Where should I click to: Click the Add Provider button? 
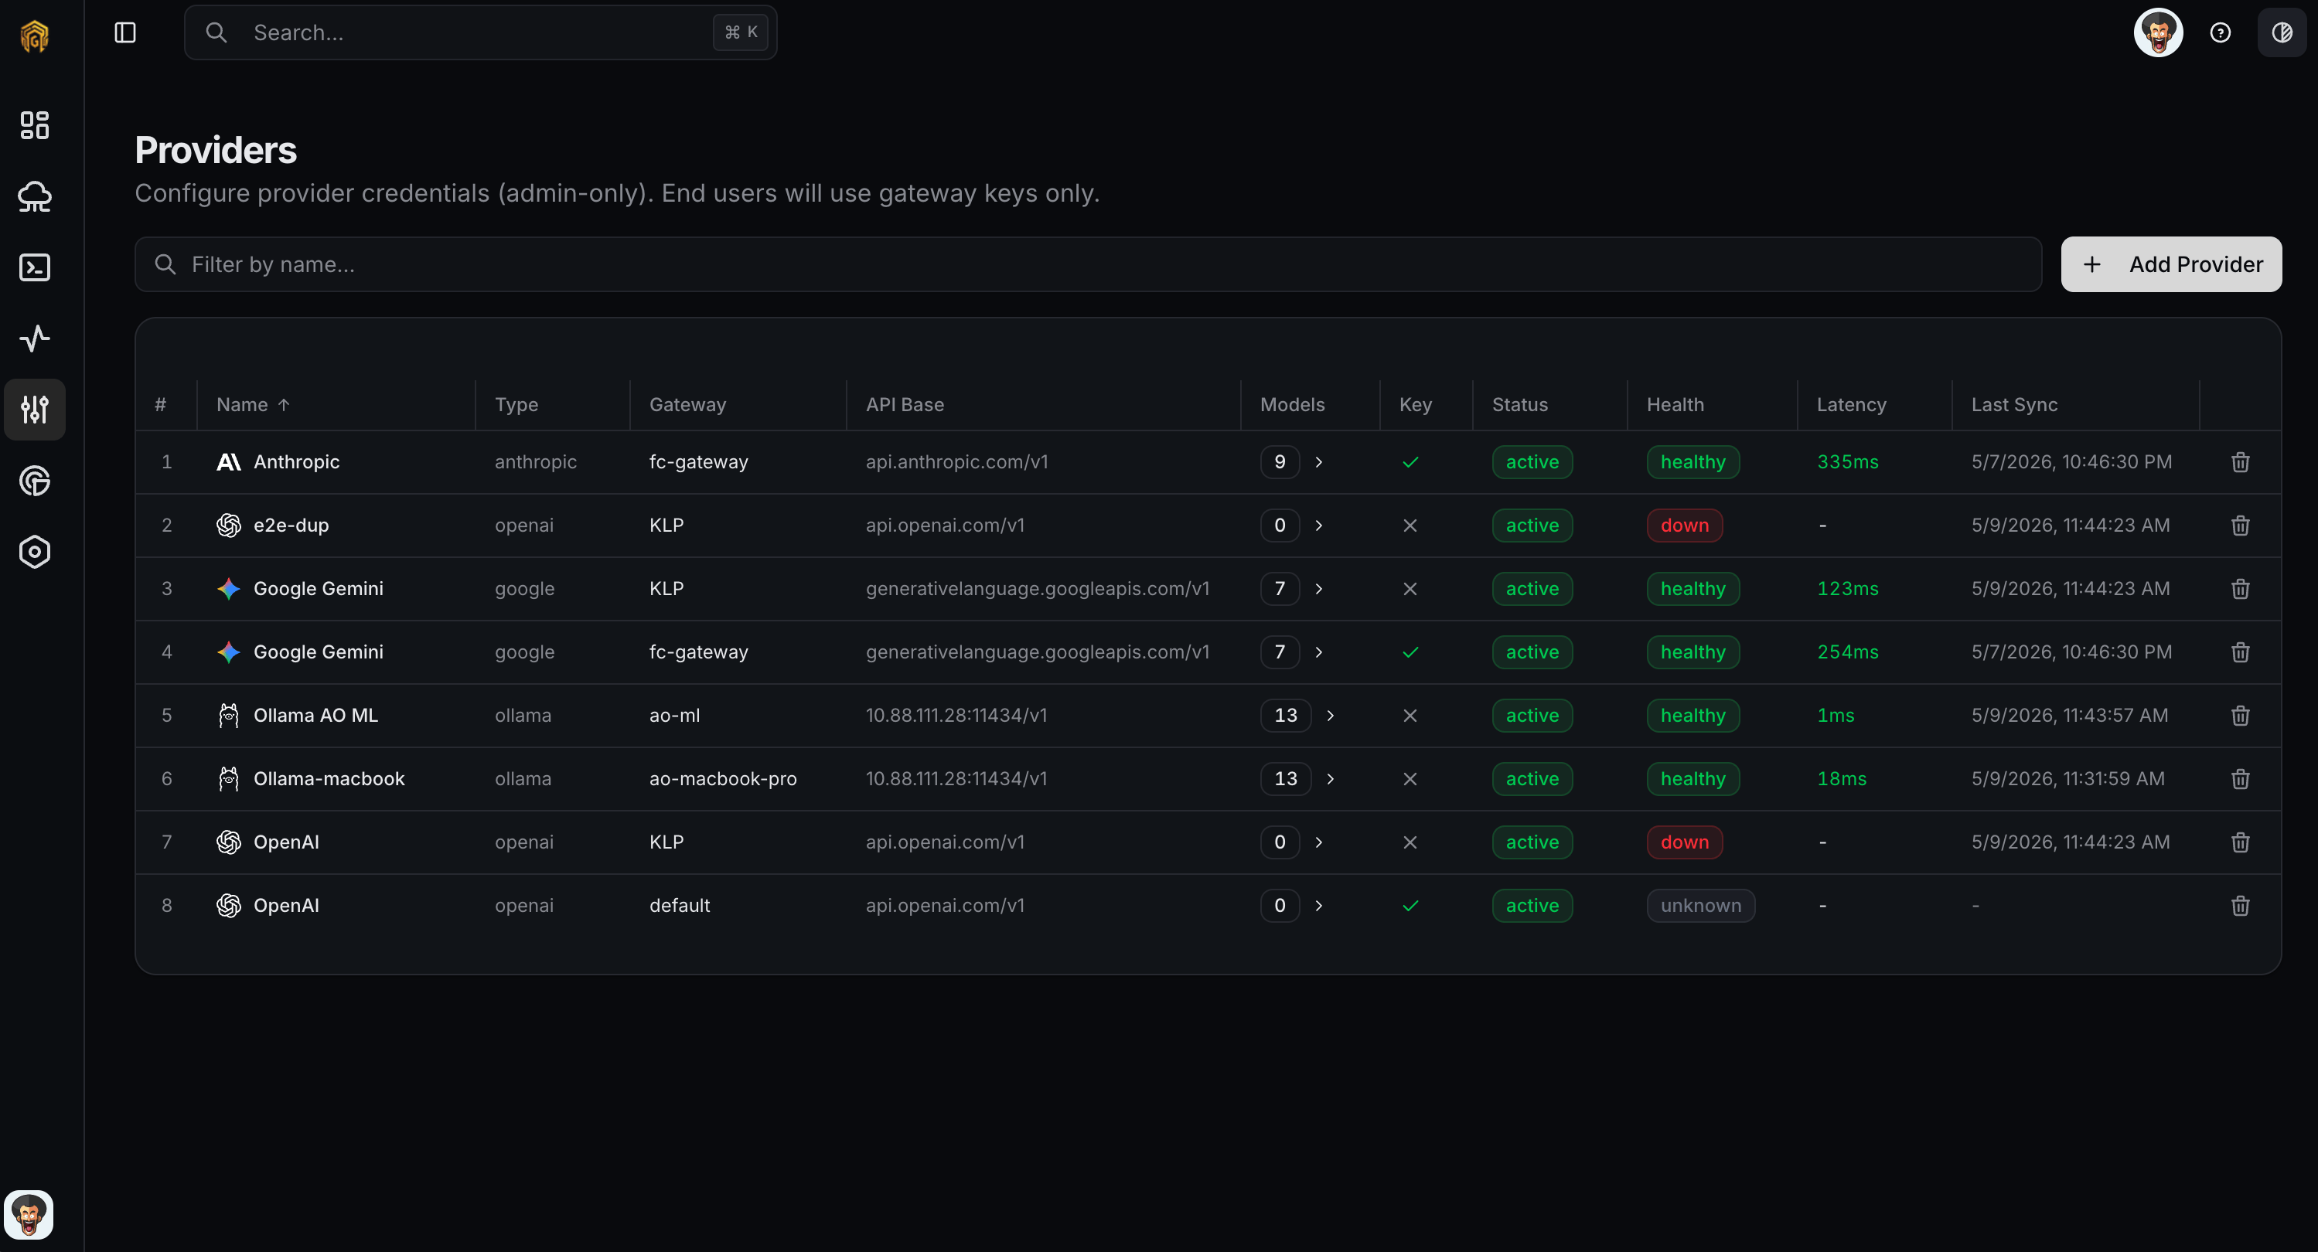point(2170,264)
